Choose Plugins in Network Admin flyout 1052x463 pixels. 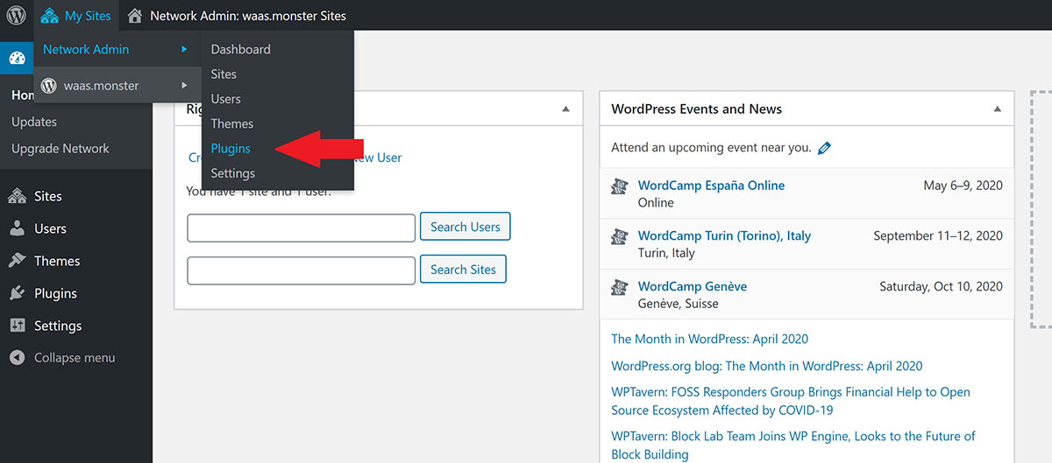coord(231,149)
